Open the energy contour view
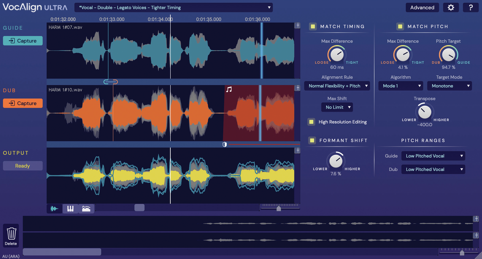This screenshot has width=482, height=259. 86,208
